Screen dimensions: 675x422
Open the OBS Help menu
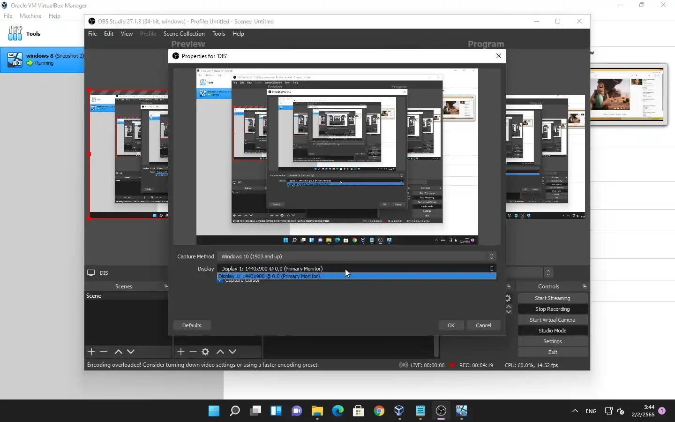pos(238,34)
